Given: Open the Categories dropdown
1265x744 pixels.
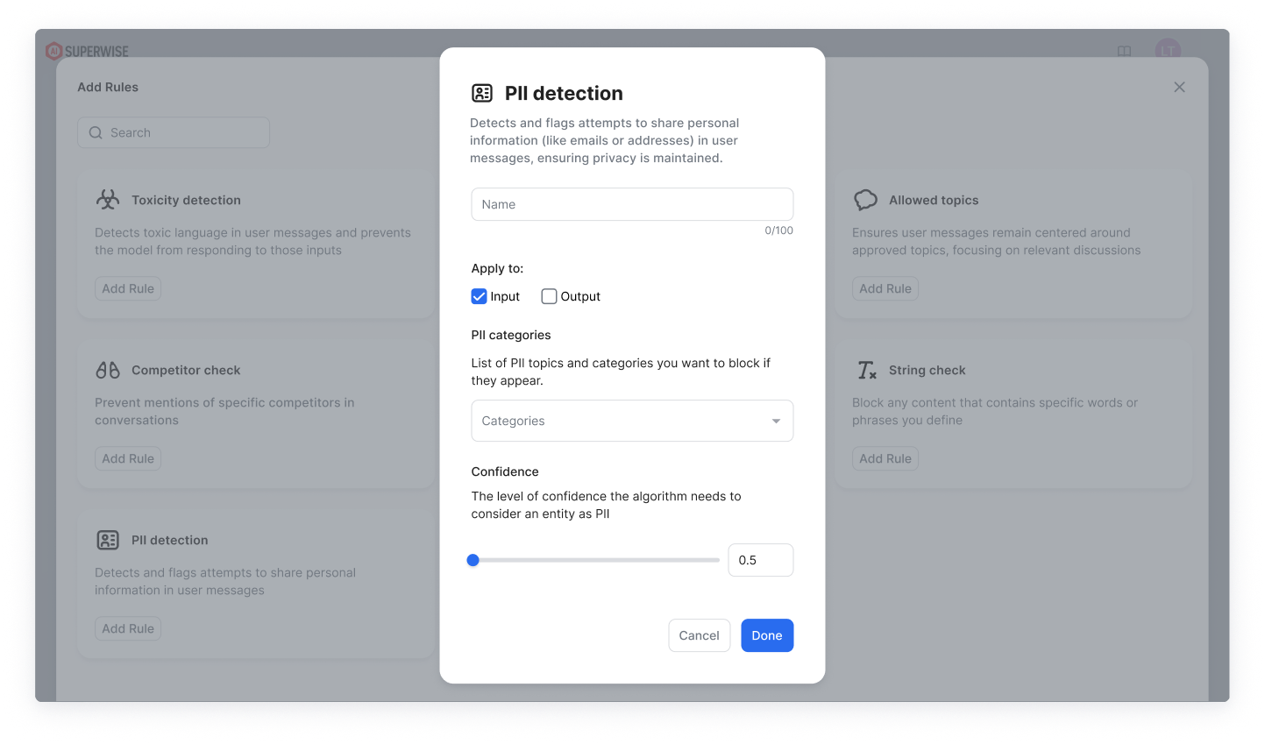Looking at the screenshot, I should coord(632,421).
